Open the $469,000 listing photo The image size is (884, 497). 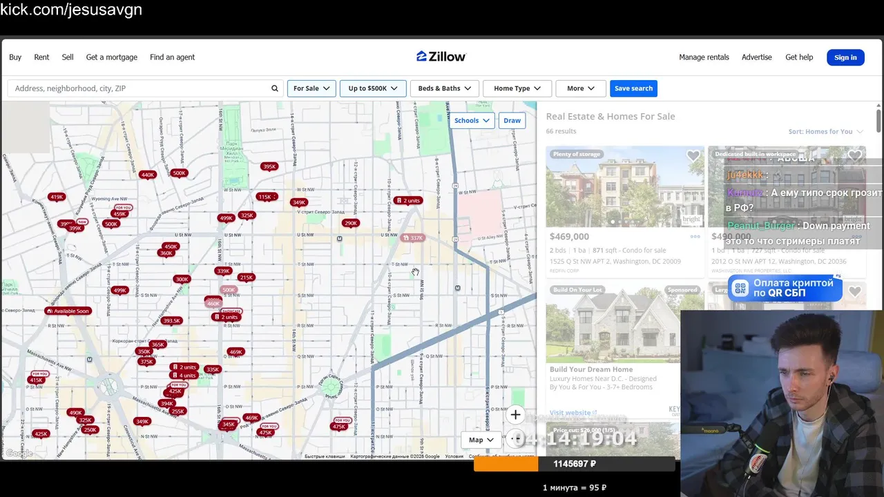point(625,186)
